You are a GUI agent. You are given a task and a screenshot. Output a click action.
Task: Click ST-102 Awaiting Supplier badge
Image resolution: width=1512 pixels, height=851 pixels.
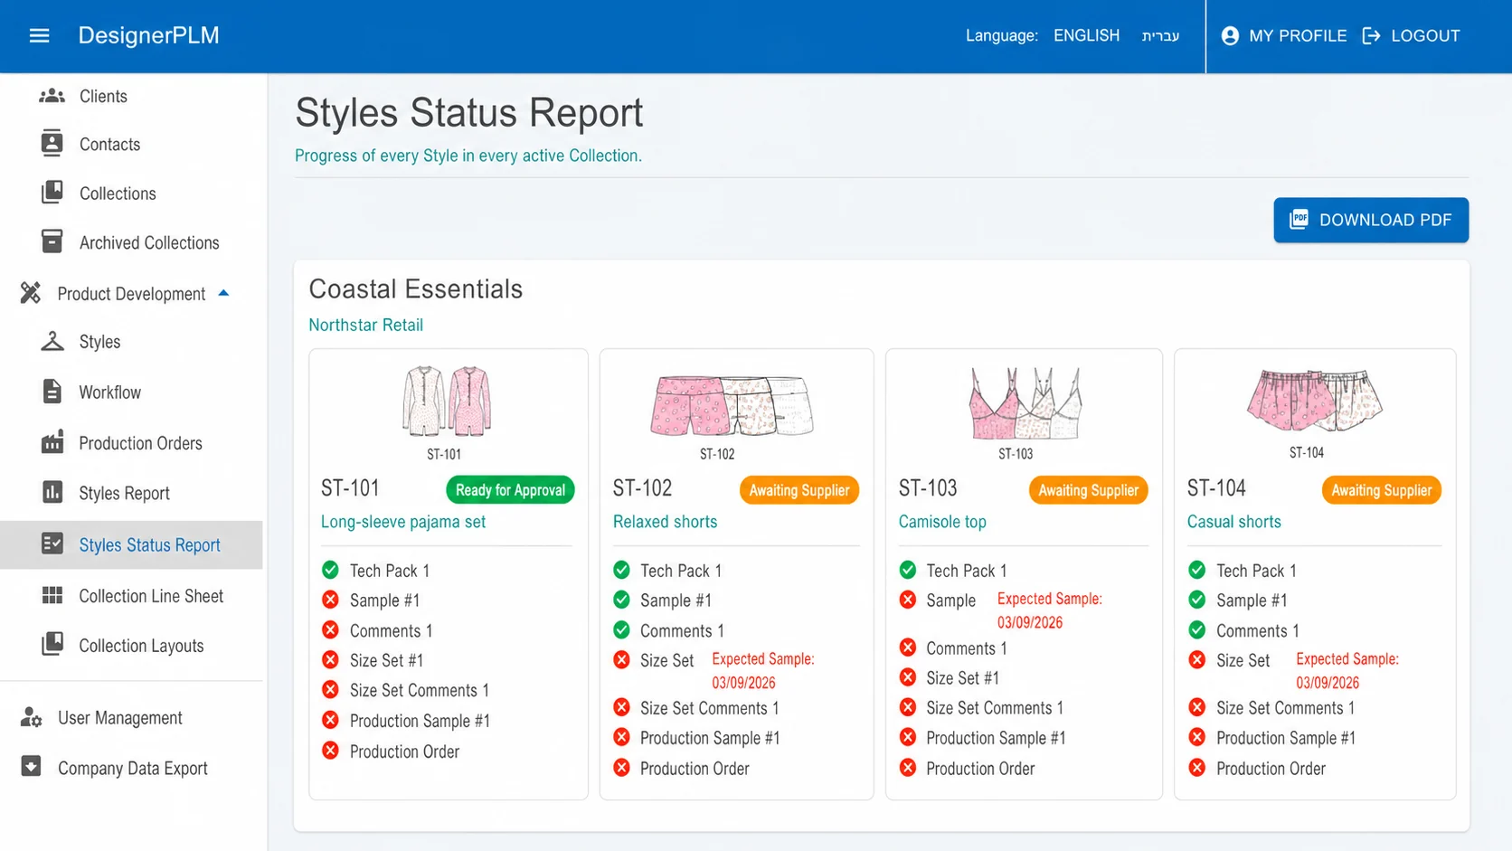[799, 490]
